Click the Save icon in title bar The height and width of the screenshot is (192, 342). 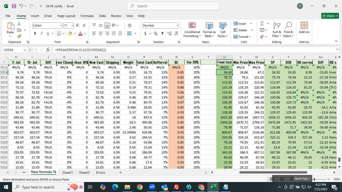coord(14,6)
